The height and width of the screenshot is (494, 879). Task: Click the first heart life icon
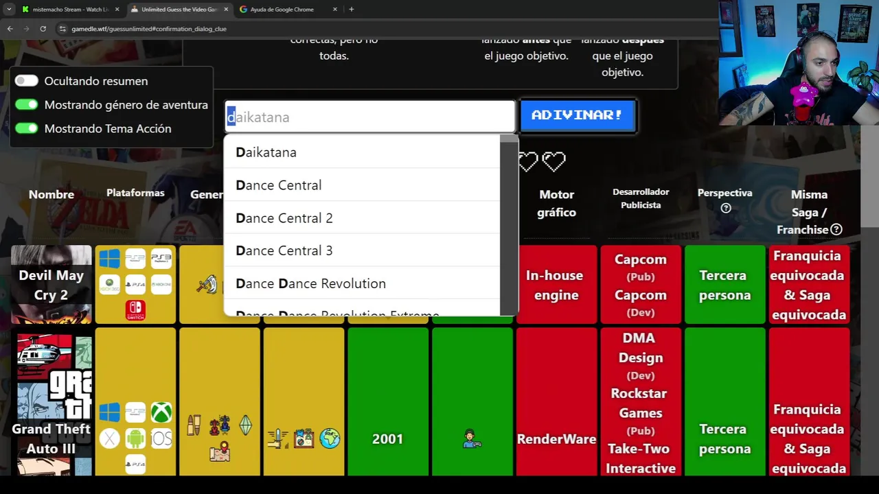coord(528,162)
